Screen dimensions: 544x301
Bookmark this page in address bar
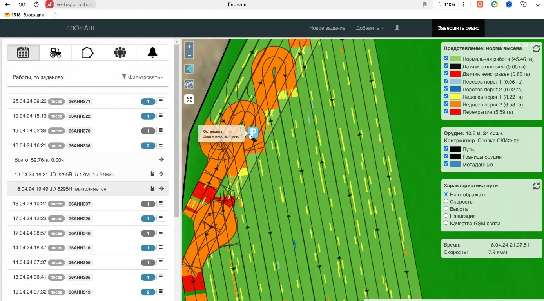click(425, 4)
